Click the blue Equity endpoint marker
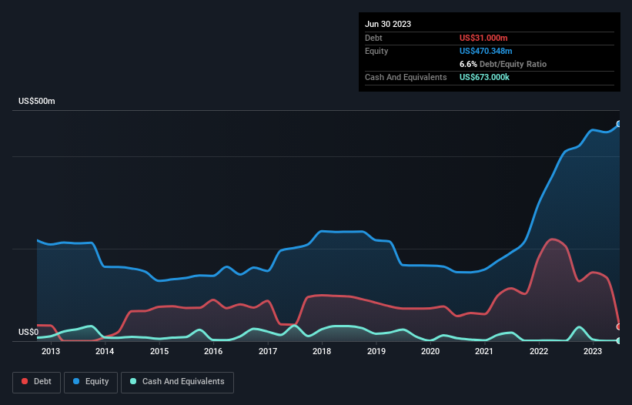This screenshot has width=632, height=405. pyautogui.click(x=619, y=124)
